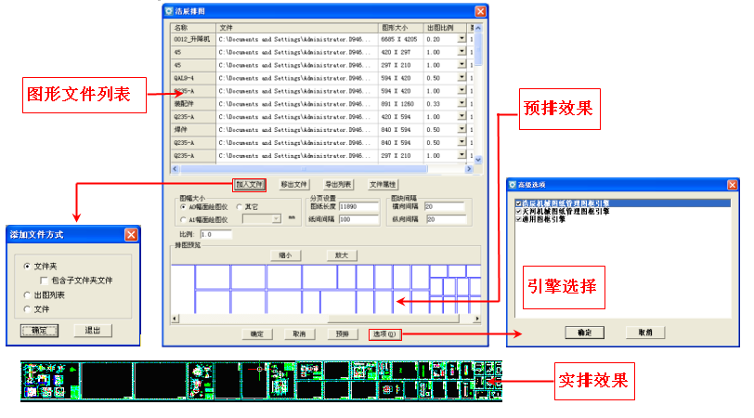Expand the other paper size combo box
Image resolution: width=754 pixels, height=418 pixels.
point(276,219)
